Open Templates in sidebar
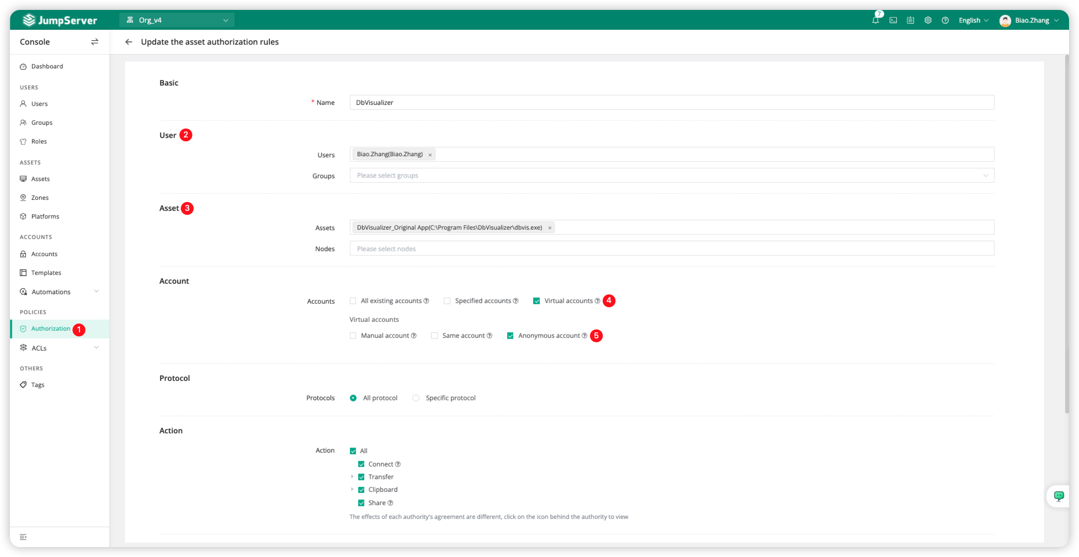 coord(60,273)
